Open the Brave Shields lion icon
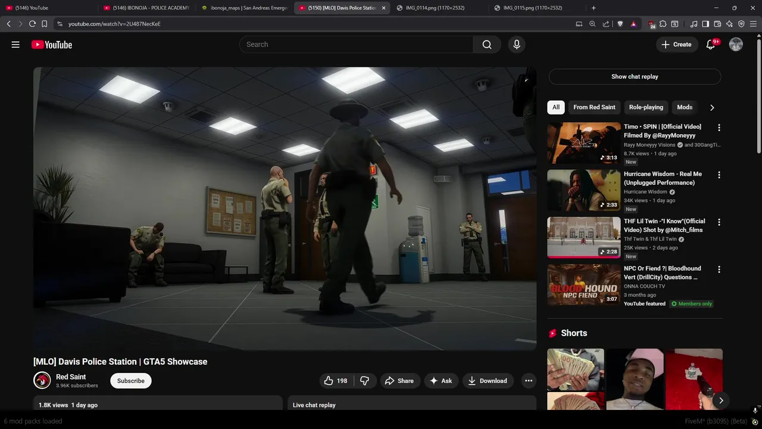 click(x=620, y=24)
